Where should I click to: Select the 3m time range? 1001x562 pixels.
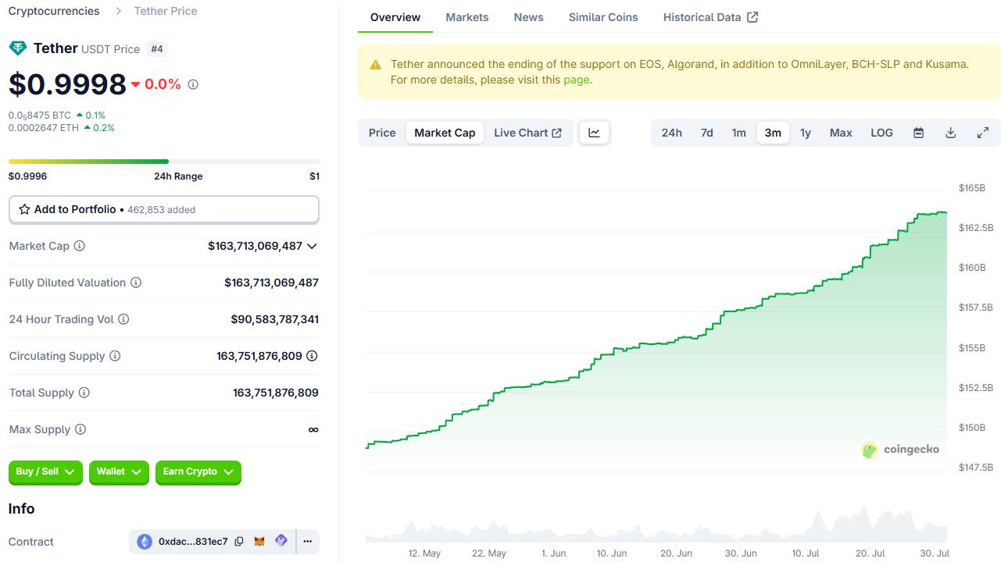773,133
